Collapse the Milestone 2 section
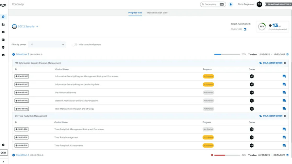Image resolution: width=292 pixels, height=164 pixels. point(14,55)
